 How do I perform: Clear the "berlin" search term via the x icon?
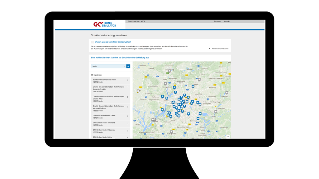click(124, 66)
